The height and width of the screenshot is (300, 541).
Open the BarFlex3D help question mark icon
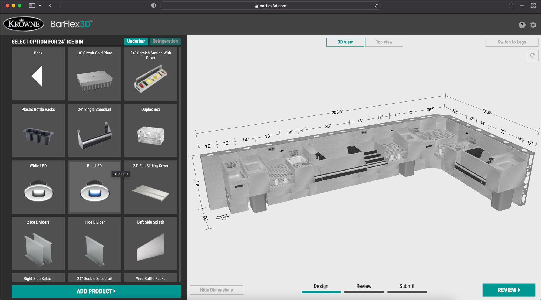pyautogui.click(x=522, y=25)
